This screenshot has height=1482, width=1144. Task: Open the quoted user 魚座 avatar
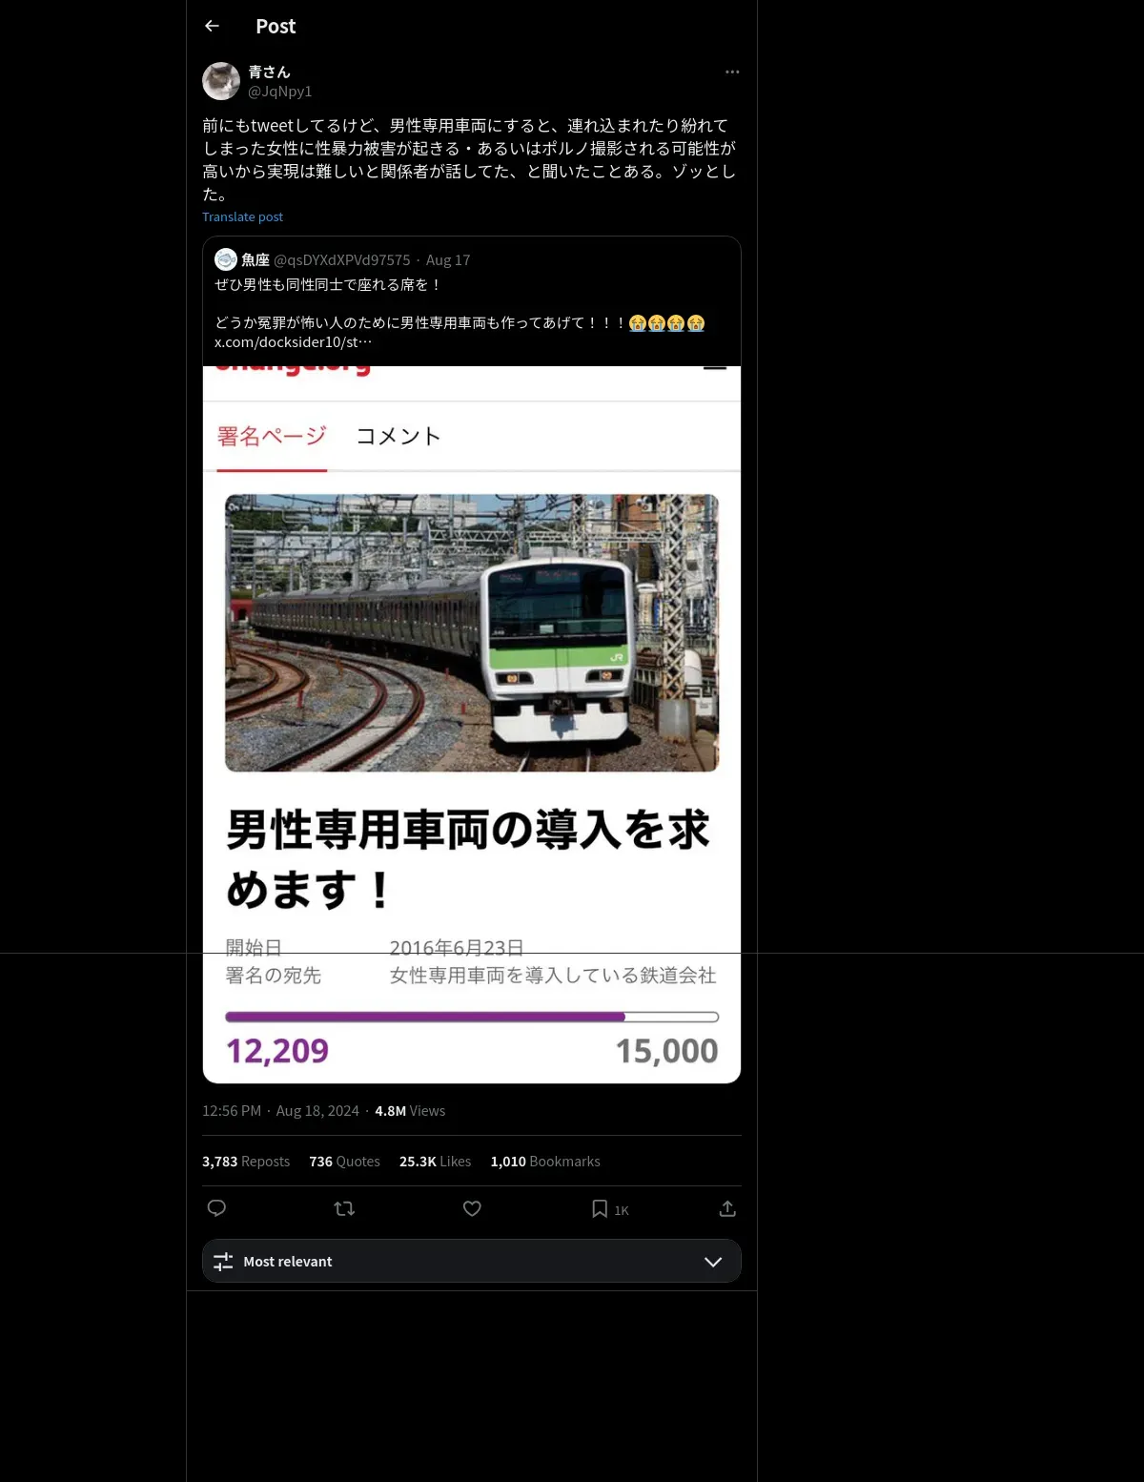tap(226, 259)
